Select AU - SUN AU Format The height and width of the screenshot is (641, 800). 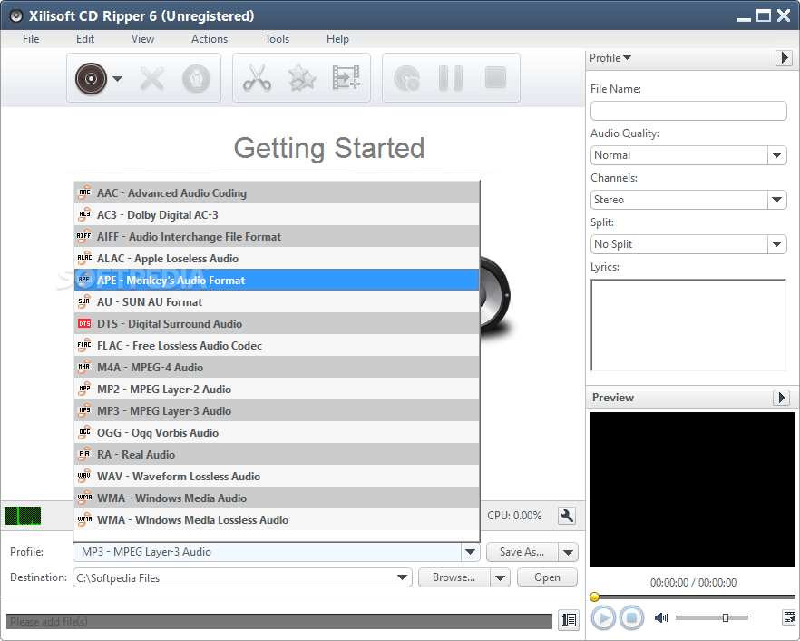(277, 301)
